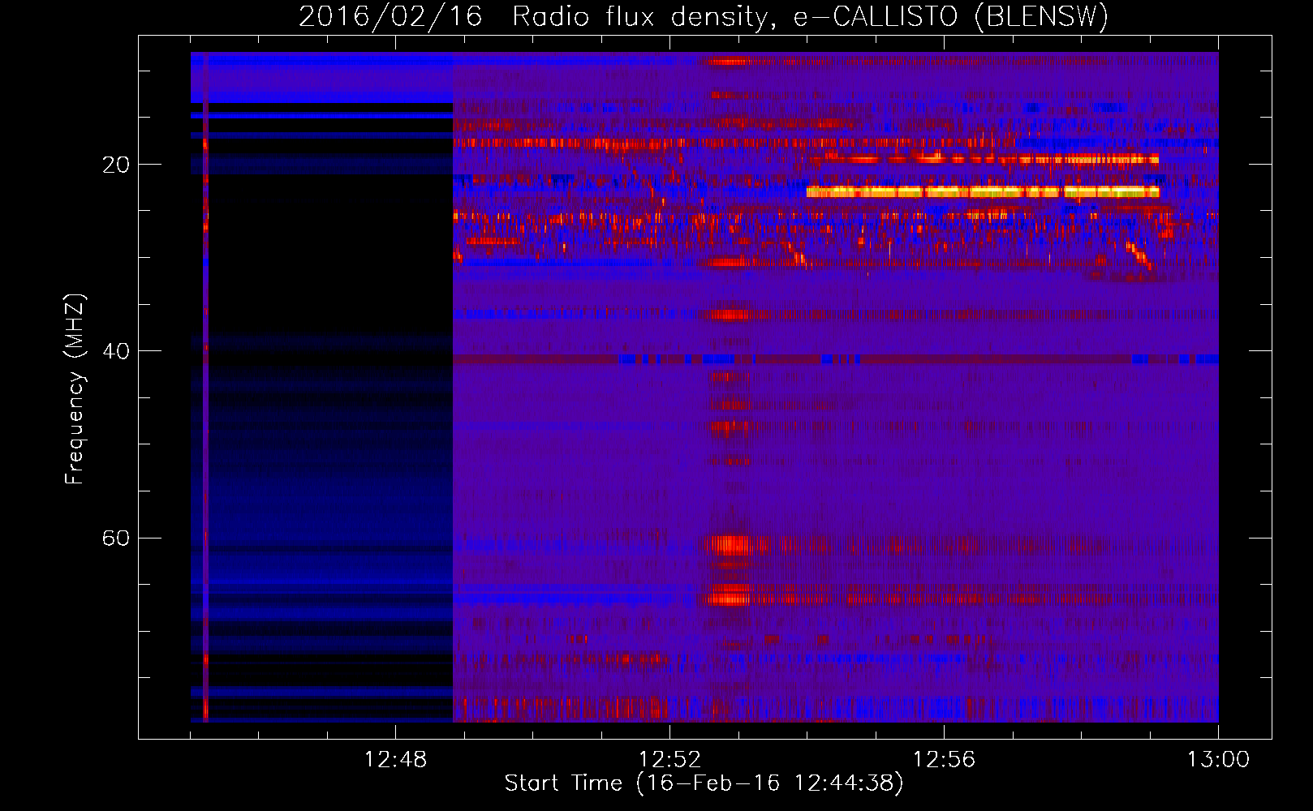The height and width of the screenshot is (811, 1313).
Task: Click the '60' frequency tick label
Action: (x=116, y=538)
